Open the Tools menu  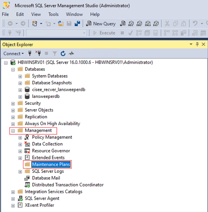[x=54, y=15]
